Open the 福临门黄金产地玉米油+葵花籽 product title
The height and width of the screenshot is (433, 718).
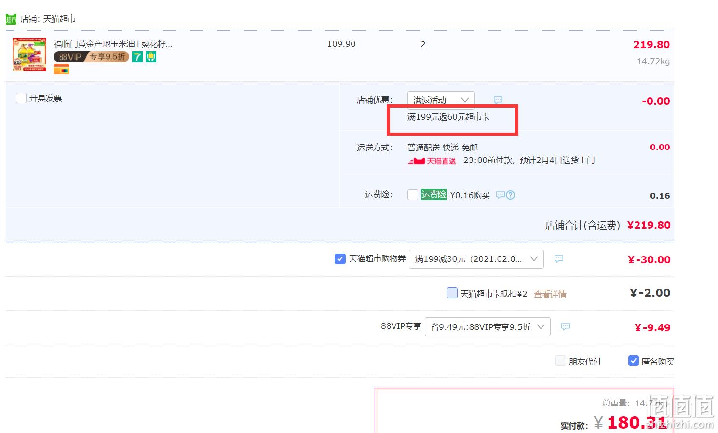(x=113, y=44)
